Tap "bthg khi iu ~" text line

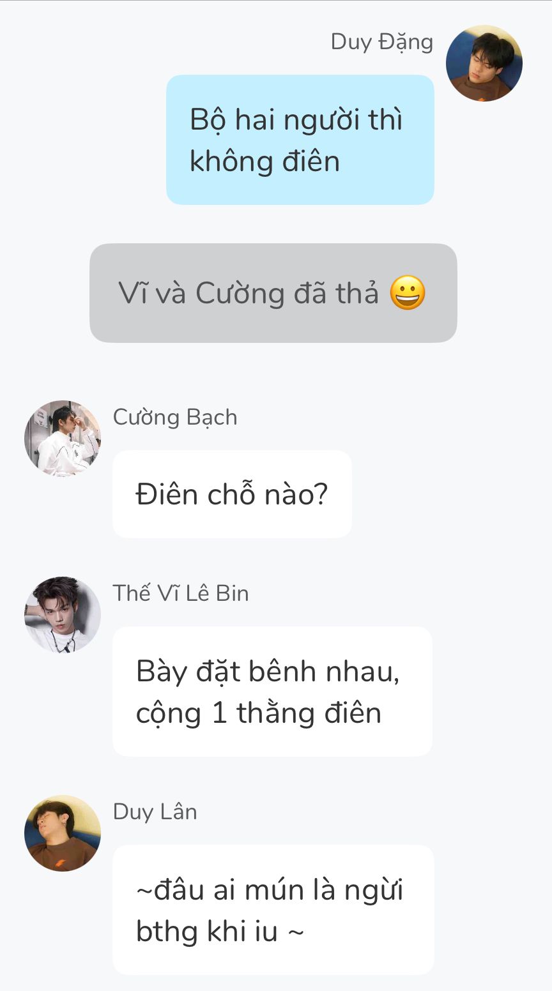click(220, 932)
